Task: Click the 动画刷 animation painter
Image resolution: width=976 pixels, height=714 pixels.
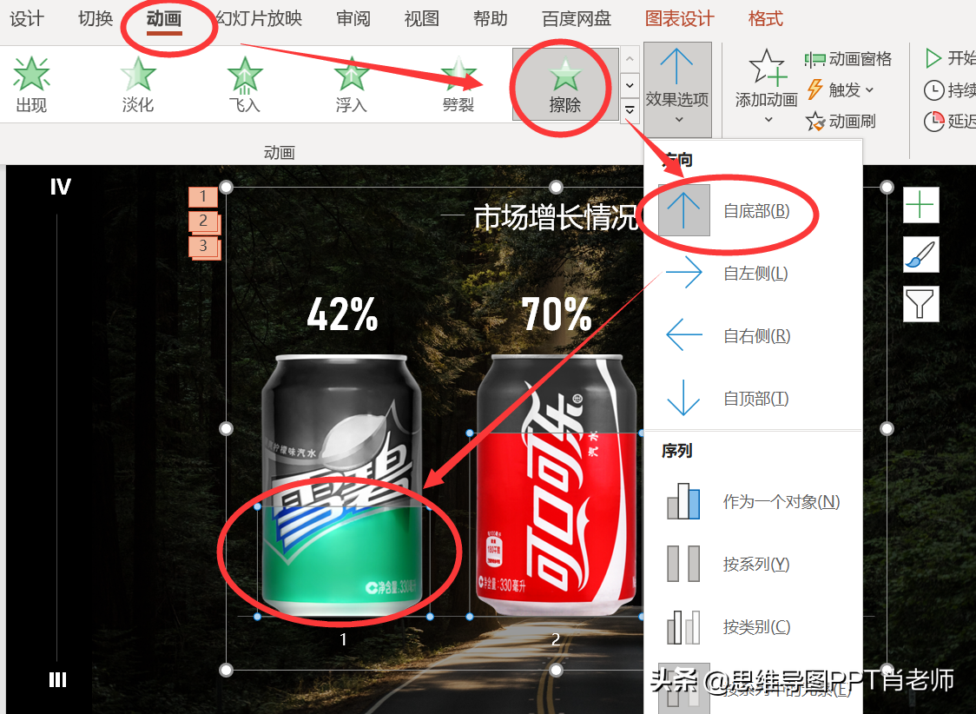Action: 841,121
